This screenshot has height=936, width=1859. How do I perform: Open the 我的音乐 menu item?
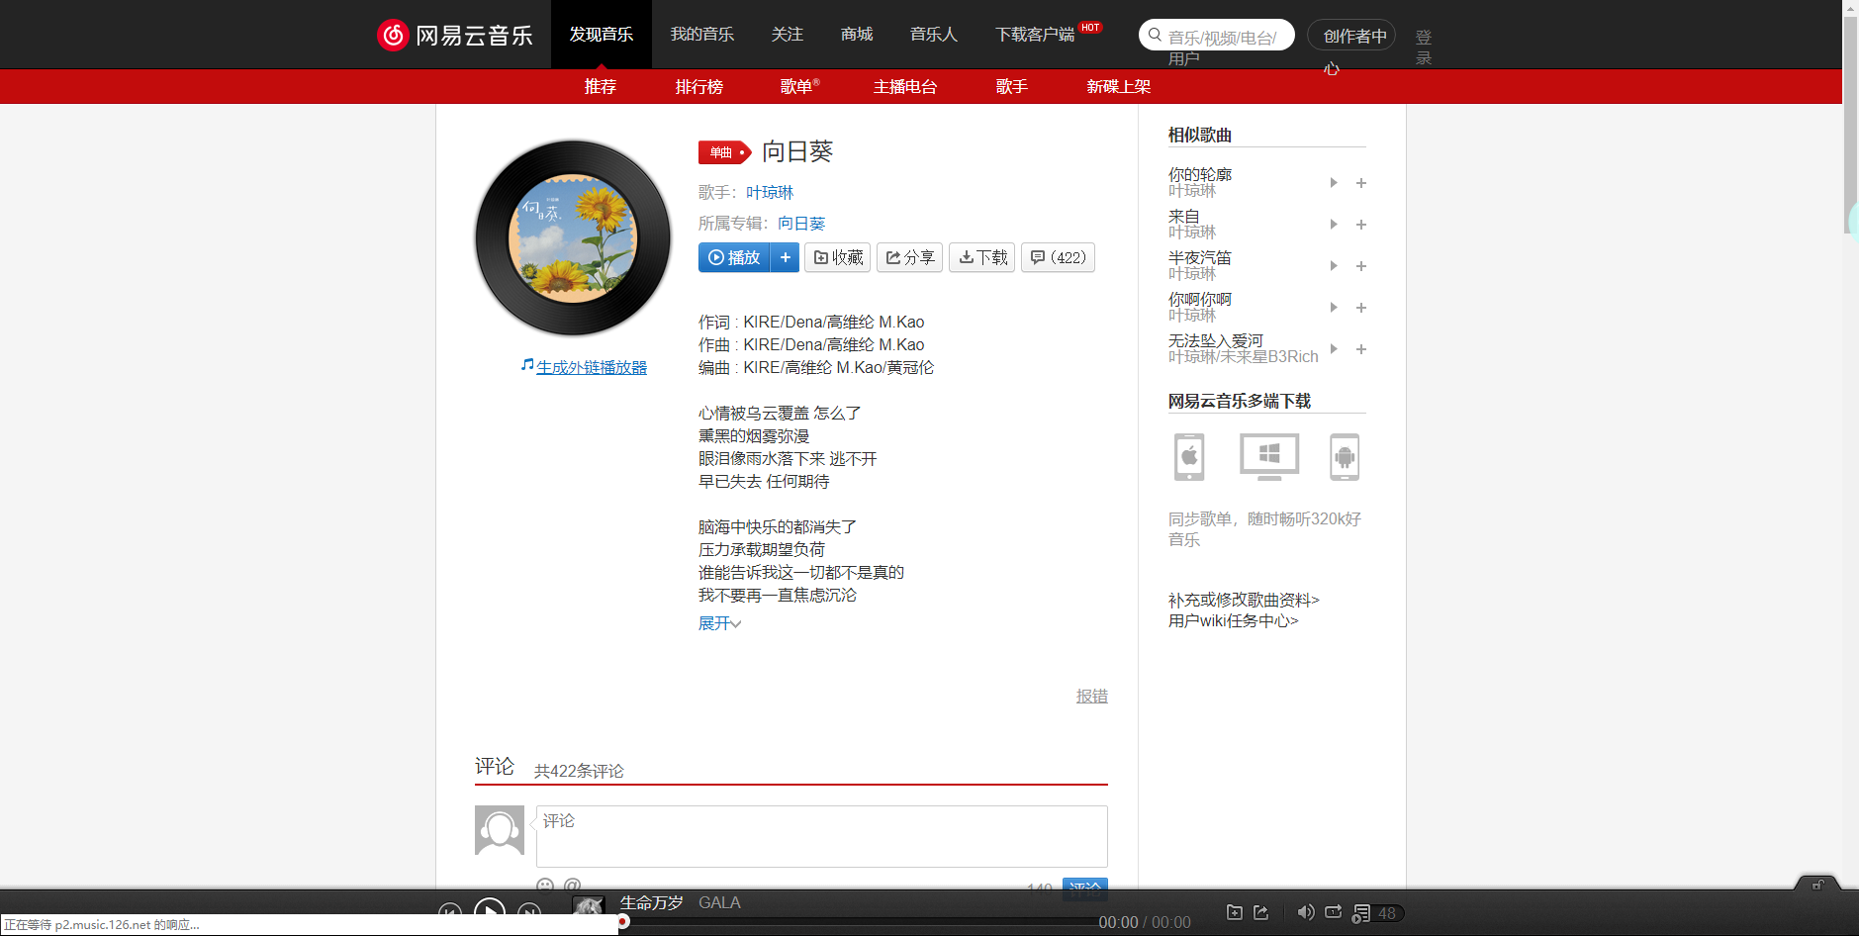coord(702,34)
